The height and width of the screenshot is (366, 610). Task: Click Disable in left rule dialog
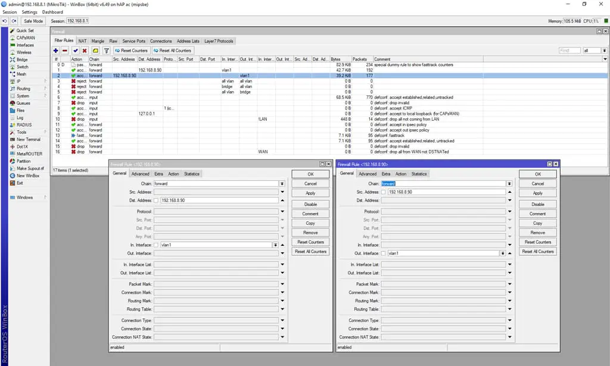click(310, 204)
